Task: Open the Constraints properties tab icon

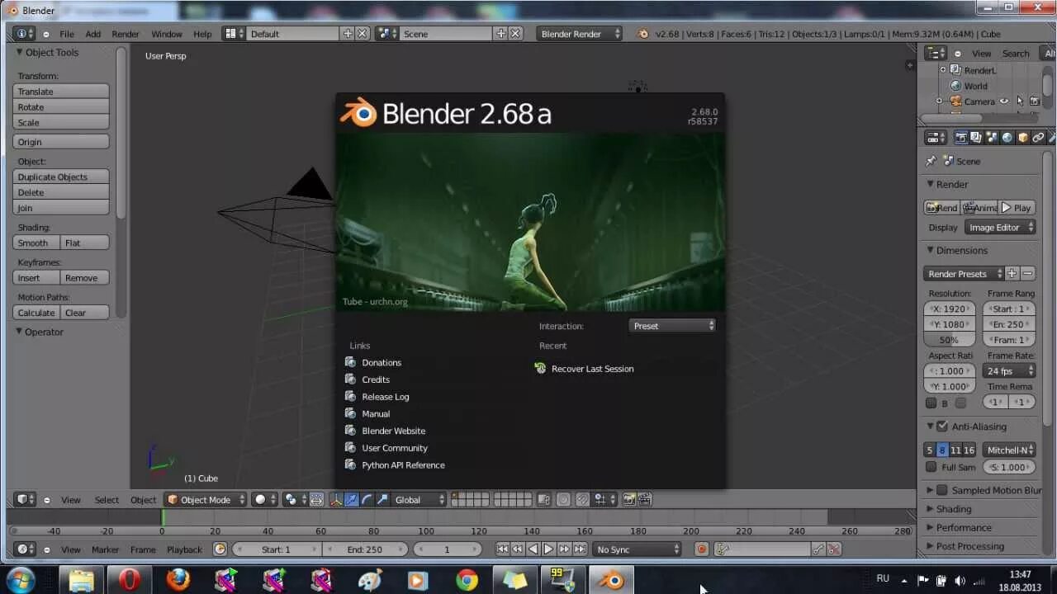Action: (1038, 138)
